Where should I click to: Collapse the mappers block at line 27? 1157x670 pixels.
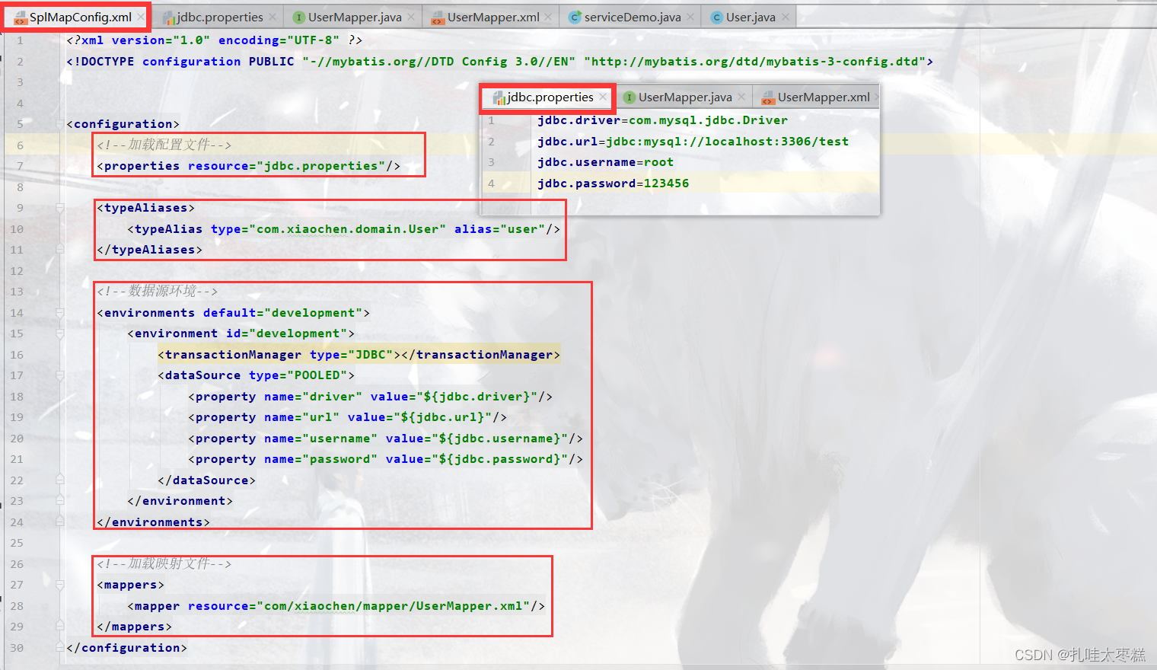[x=59, y=585]
